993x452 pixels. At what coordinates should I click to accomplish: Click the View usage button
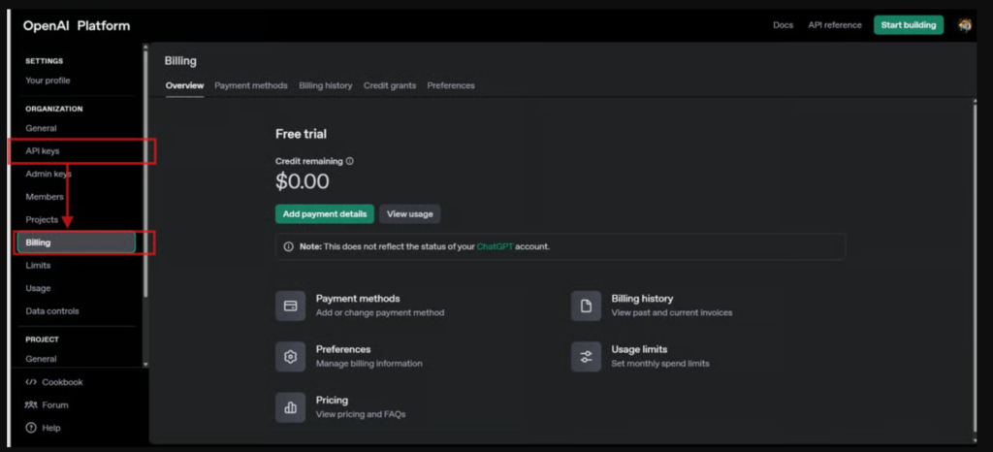410,214
